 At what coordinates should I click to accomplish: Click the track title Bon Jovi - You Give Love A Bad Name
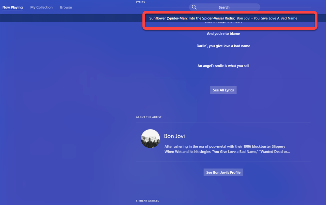pos(267,18)
